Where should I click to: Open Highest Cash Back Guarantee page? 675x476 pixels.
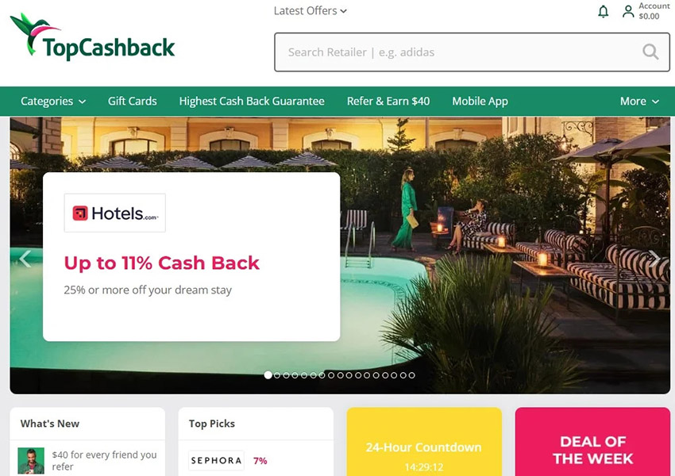pyautogui.click(x=252, y=101)
